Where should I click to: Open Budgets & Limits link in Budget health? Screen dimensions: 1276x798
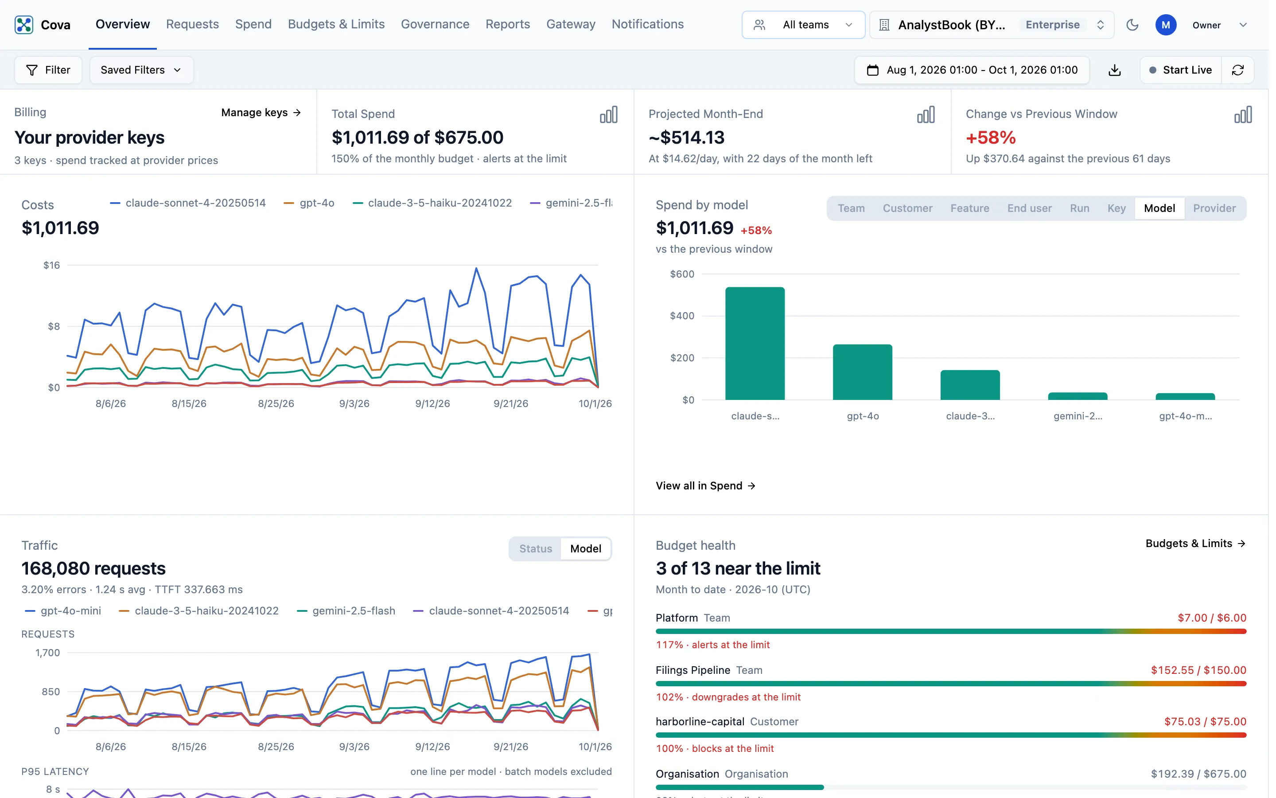tap(1195, 544)
